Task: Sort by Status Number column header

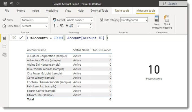Action: point(101,50)
